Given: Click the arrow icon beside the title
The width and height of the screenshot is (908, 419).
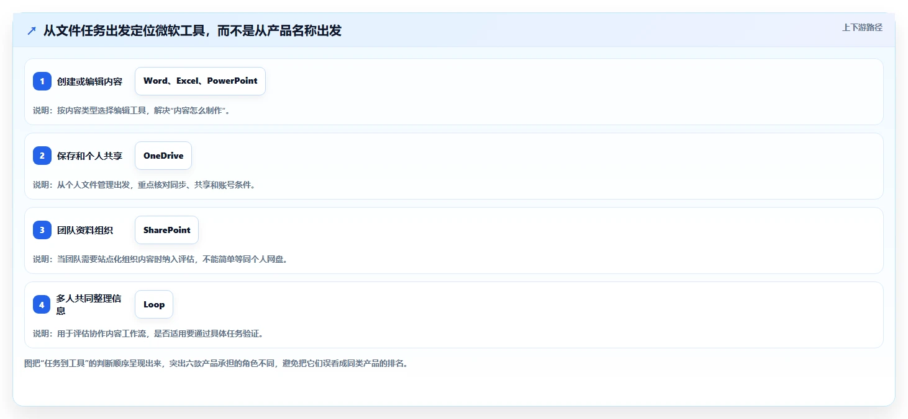Looking at the screenshot, I should click(32, 31).
